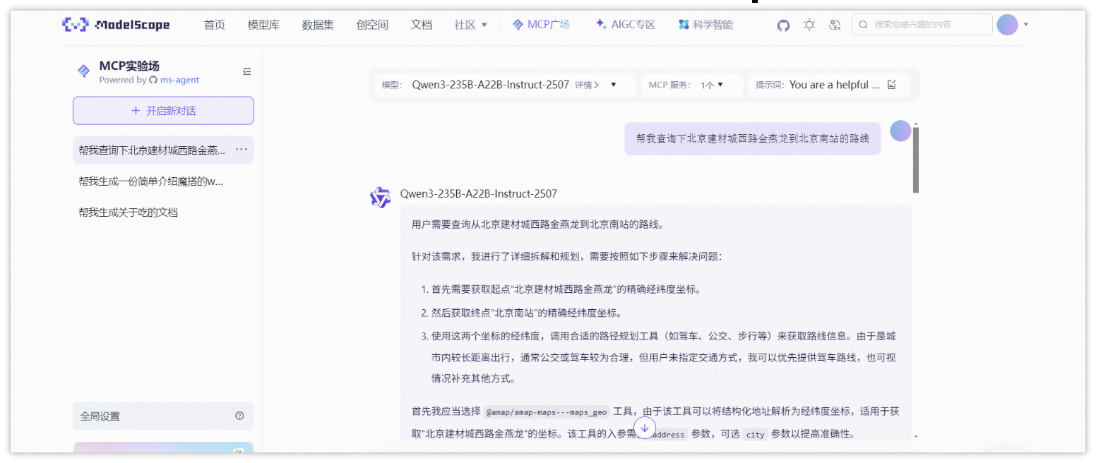The image size is (1096, 463).
Task: Expand the 社区 dropdown menu
Action: click(x=471, y=25)
